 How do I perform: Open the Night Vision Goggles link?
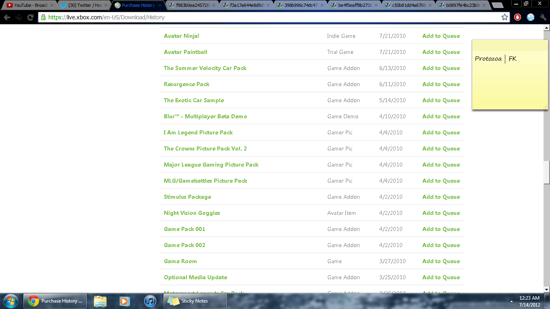192,213
